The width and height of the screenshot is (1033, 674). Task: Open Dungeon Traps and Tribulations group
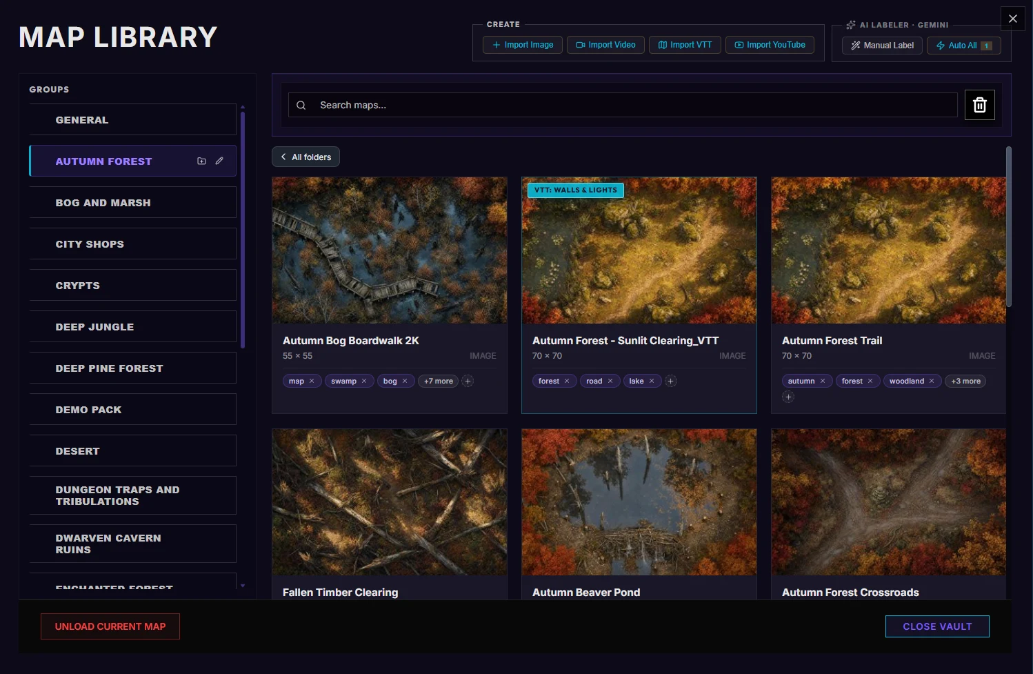(x=132, y=495)
